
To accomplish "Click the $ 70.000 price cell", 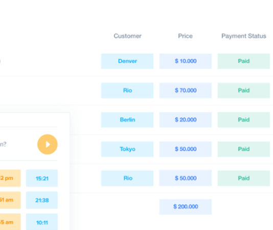I will tap(186, 90).
